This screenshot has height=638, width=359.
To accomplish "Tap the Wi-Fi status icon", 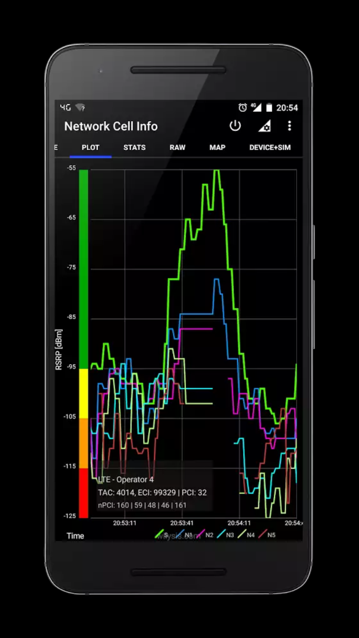I will (80, 108).
